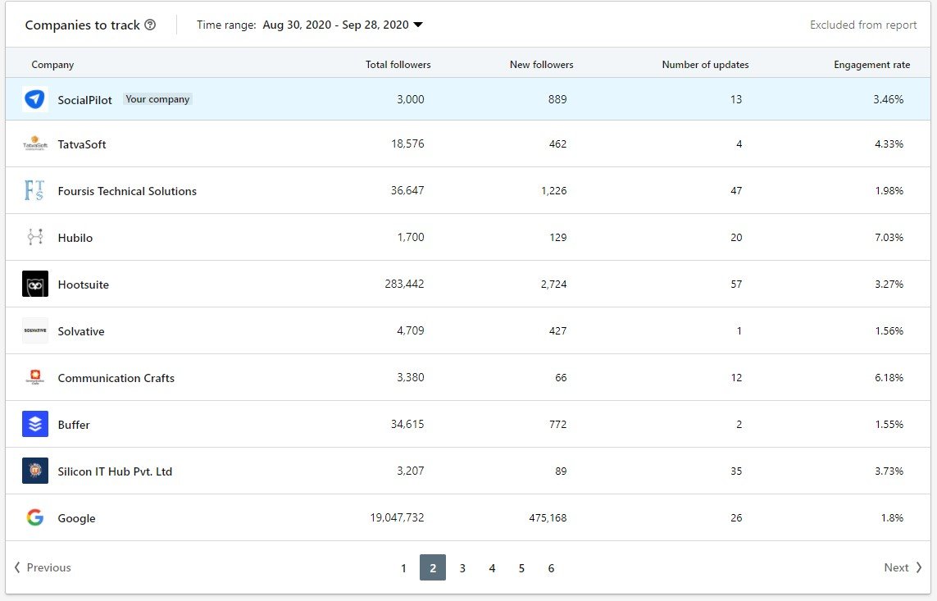This screenshot has width=937, height=601.
Task: Click Communication Crafts engagement rate 6.18%
Action: 889,377
